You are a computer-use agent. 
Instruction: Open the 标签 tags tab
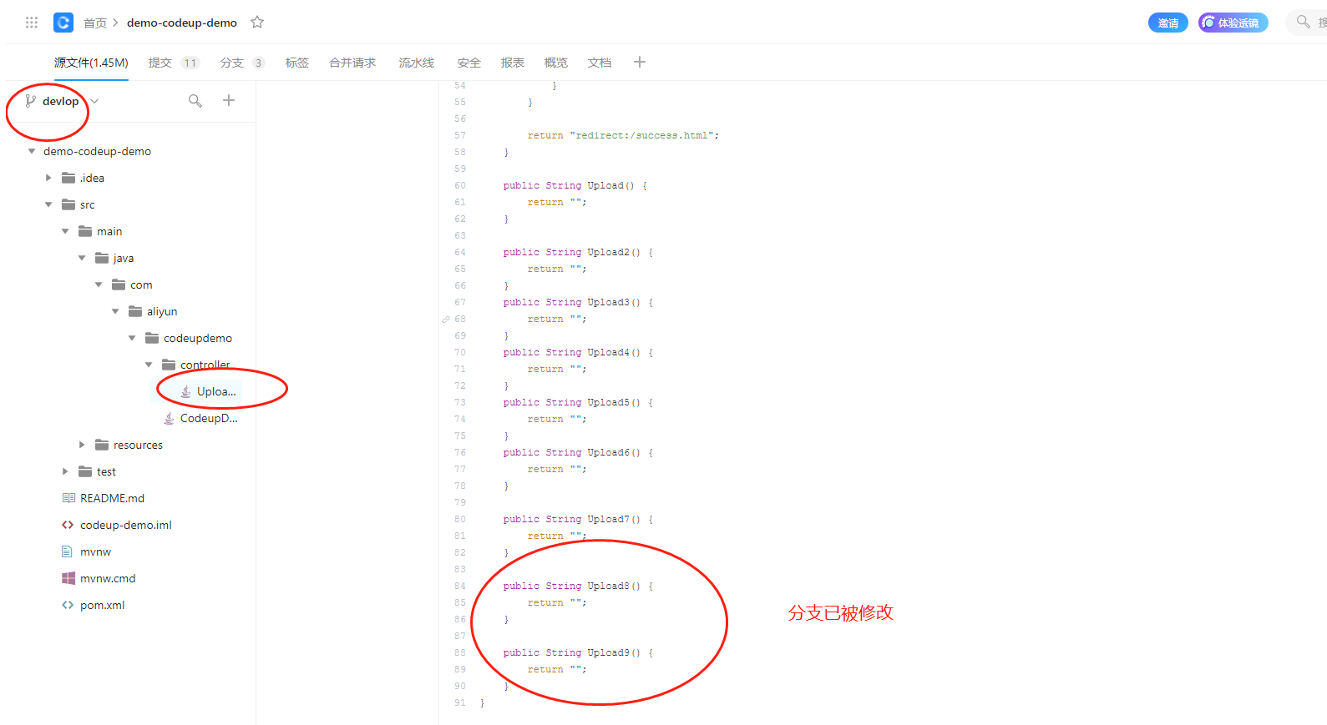pos(297,63)
